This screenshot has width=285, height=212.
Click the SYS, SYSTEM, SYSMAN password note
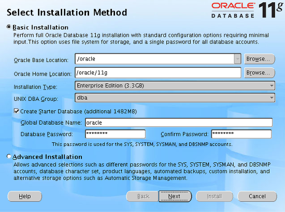pos(142,144)
